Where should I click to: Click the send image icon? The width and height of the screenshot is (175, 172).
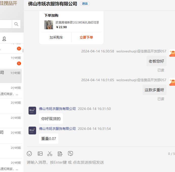click(x=40, y=154)
